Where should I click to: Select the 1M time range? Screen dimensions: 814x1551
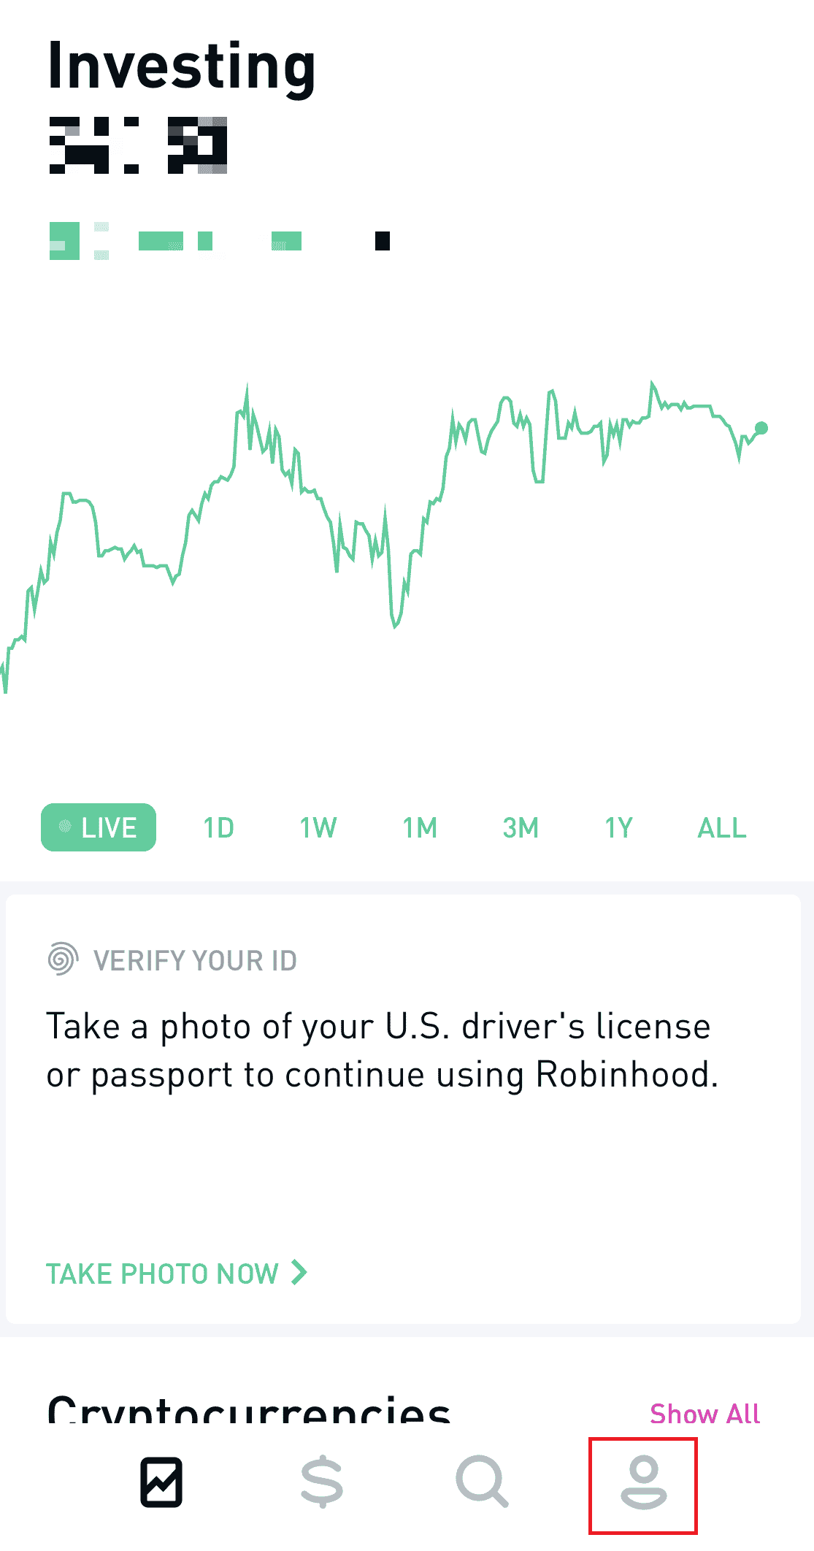pyautogui.click(x=420, y=828)
